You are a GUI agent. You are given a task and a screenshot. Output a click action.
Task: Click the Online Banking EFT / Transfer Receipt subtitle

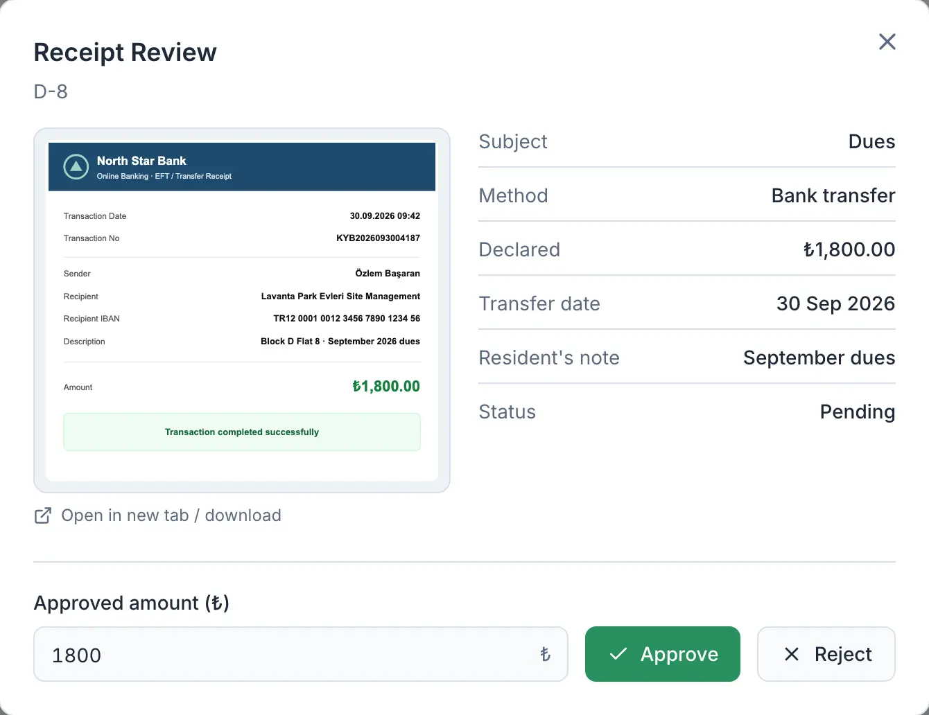tap(164, 176)
